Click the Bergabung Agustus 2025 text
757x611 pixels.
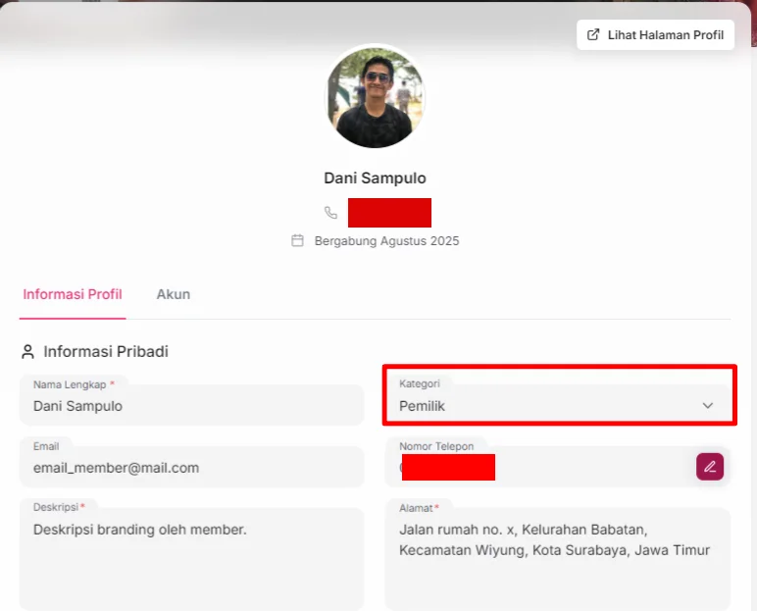point(386,240)
